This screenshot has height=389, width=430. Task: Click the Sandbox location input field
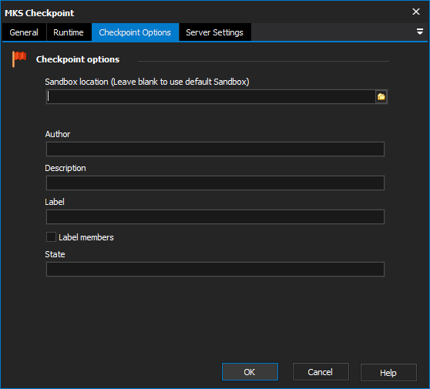click(x=210, y=97)
